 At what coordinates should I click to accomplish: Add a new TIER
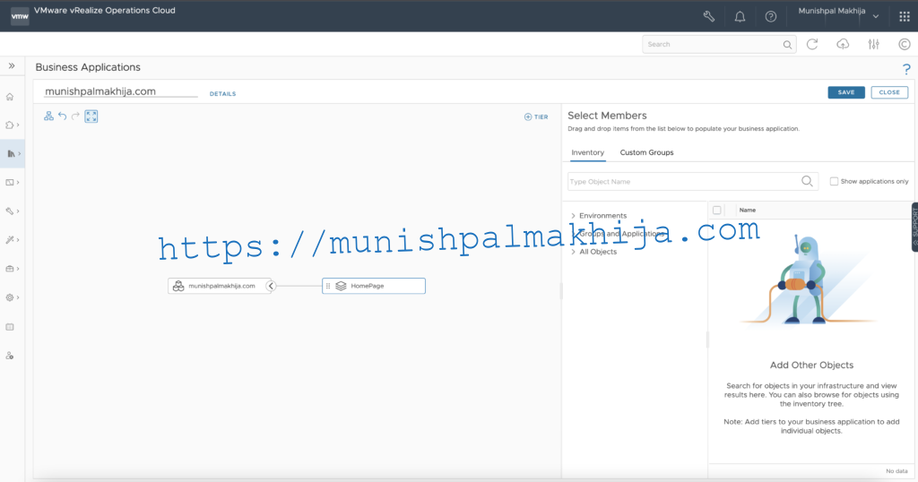point(536,117)
